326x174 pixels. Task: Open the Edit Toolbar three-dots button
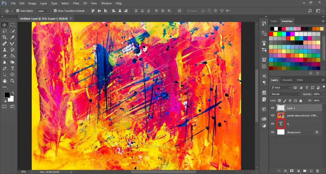pyautogui.click(x=4, y=87)
